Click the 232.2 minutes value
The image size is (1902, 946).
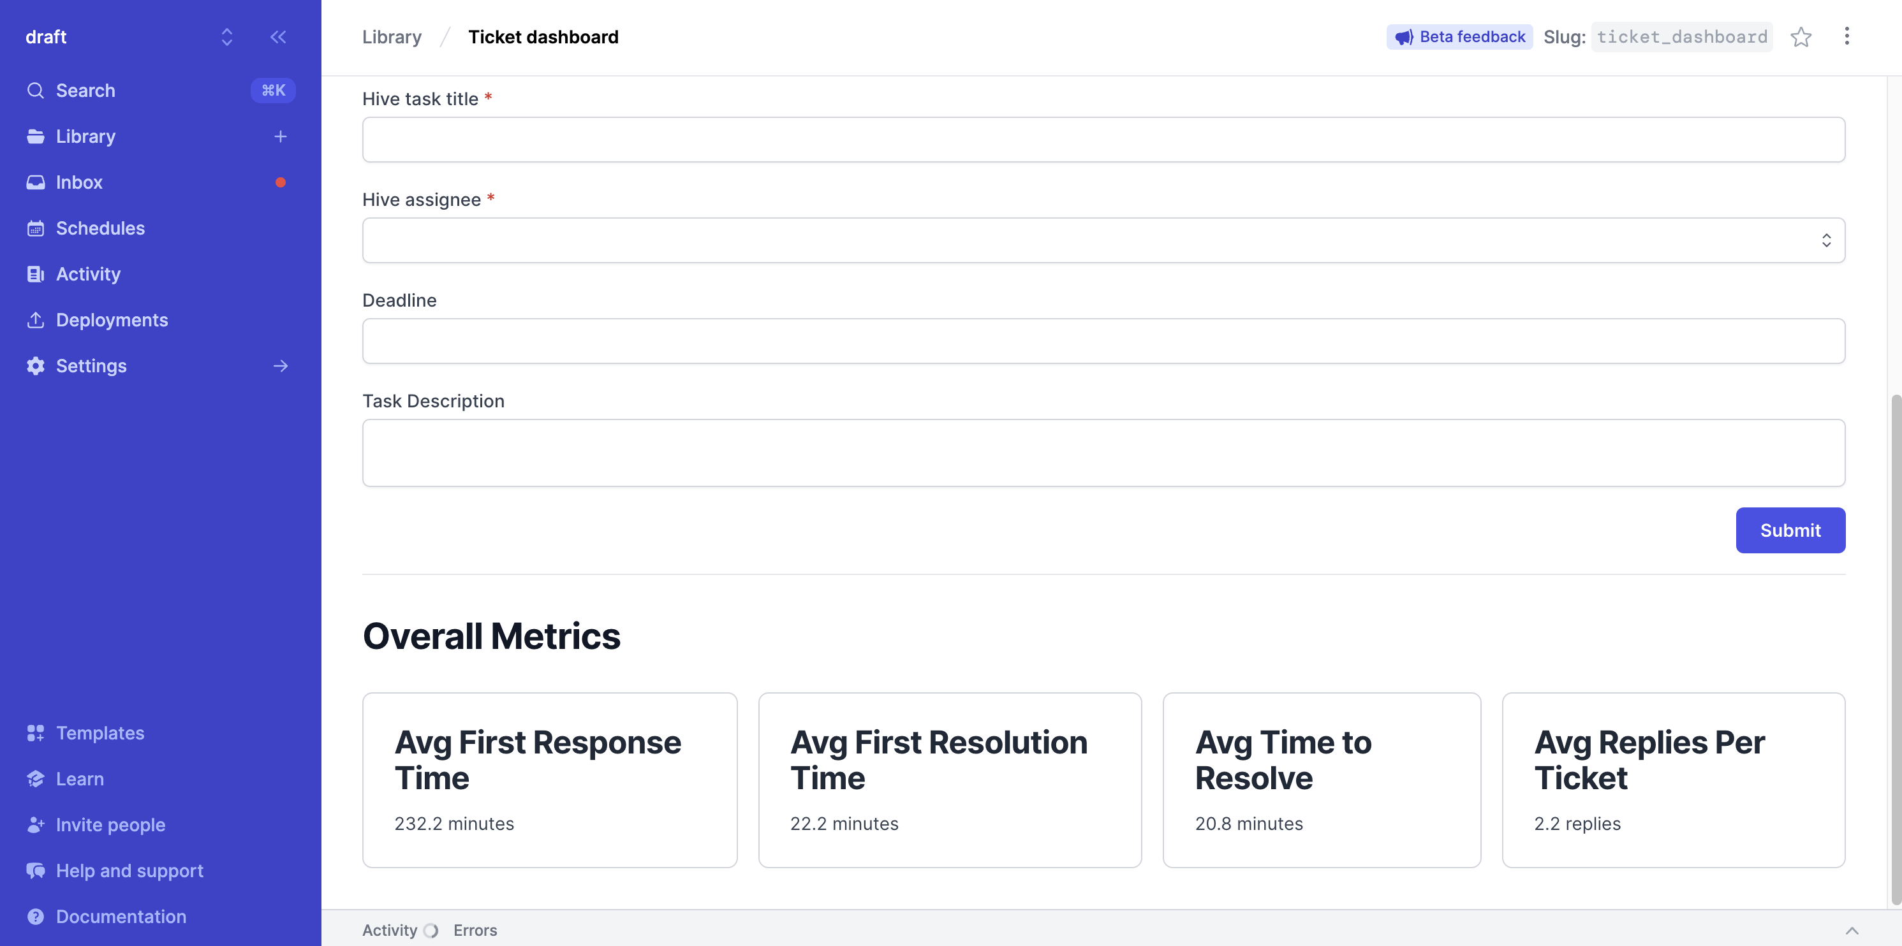click(x=454, y=824)
